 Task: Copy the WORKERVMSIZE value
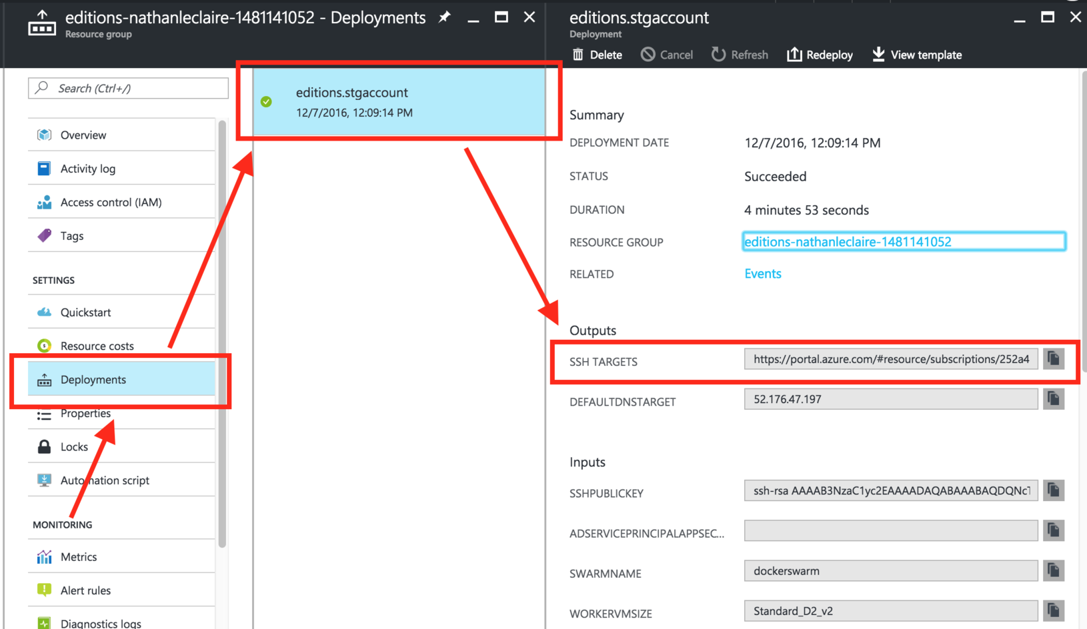(1053, 611)
